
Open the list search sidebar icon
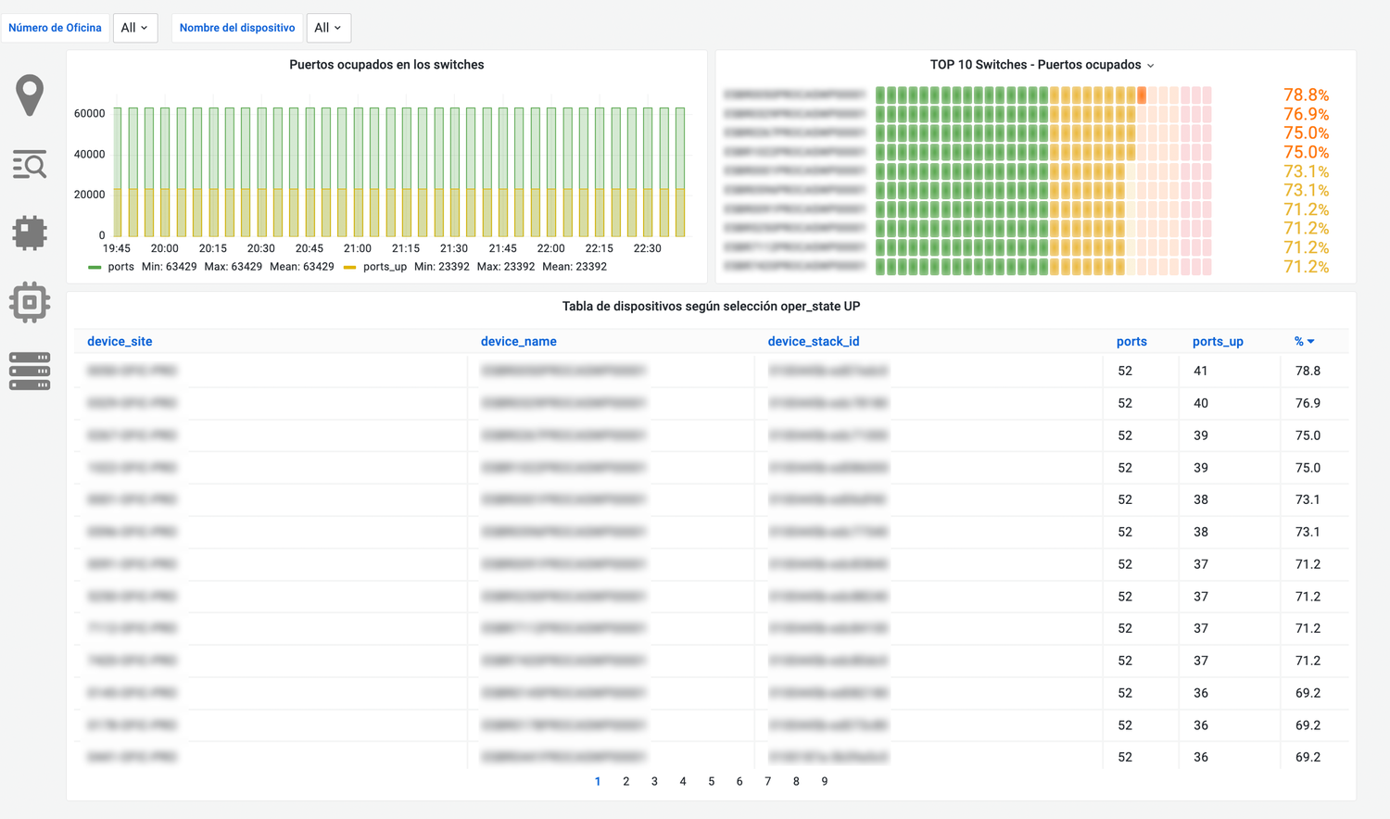(x=30, y=165)
